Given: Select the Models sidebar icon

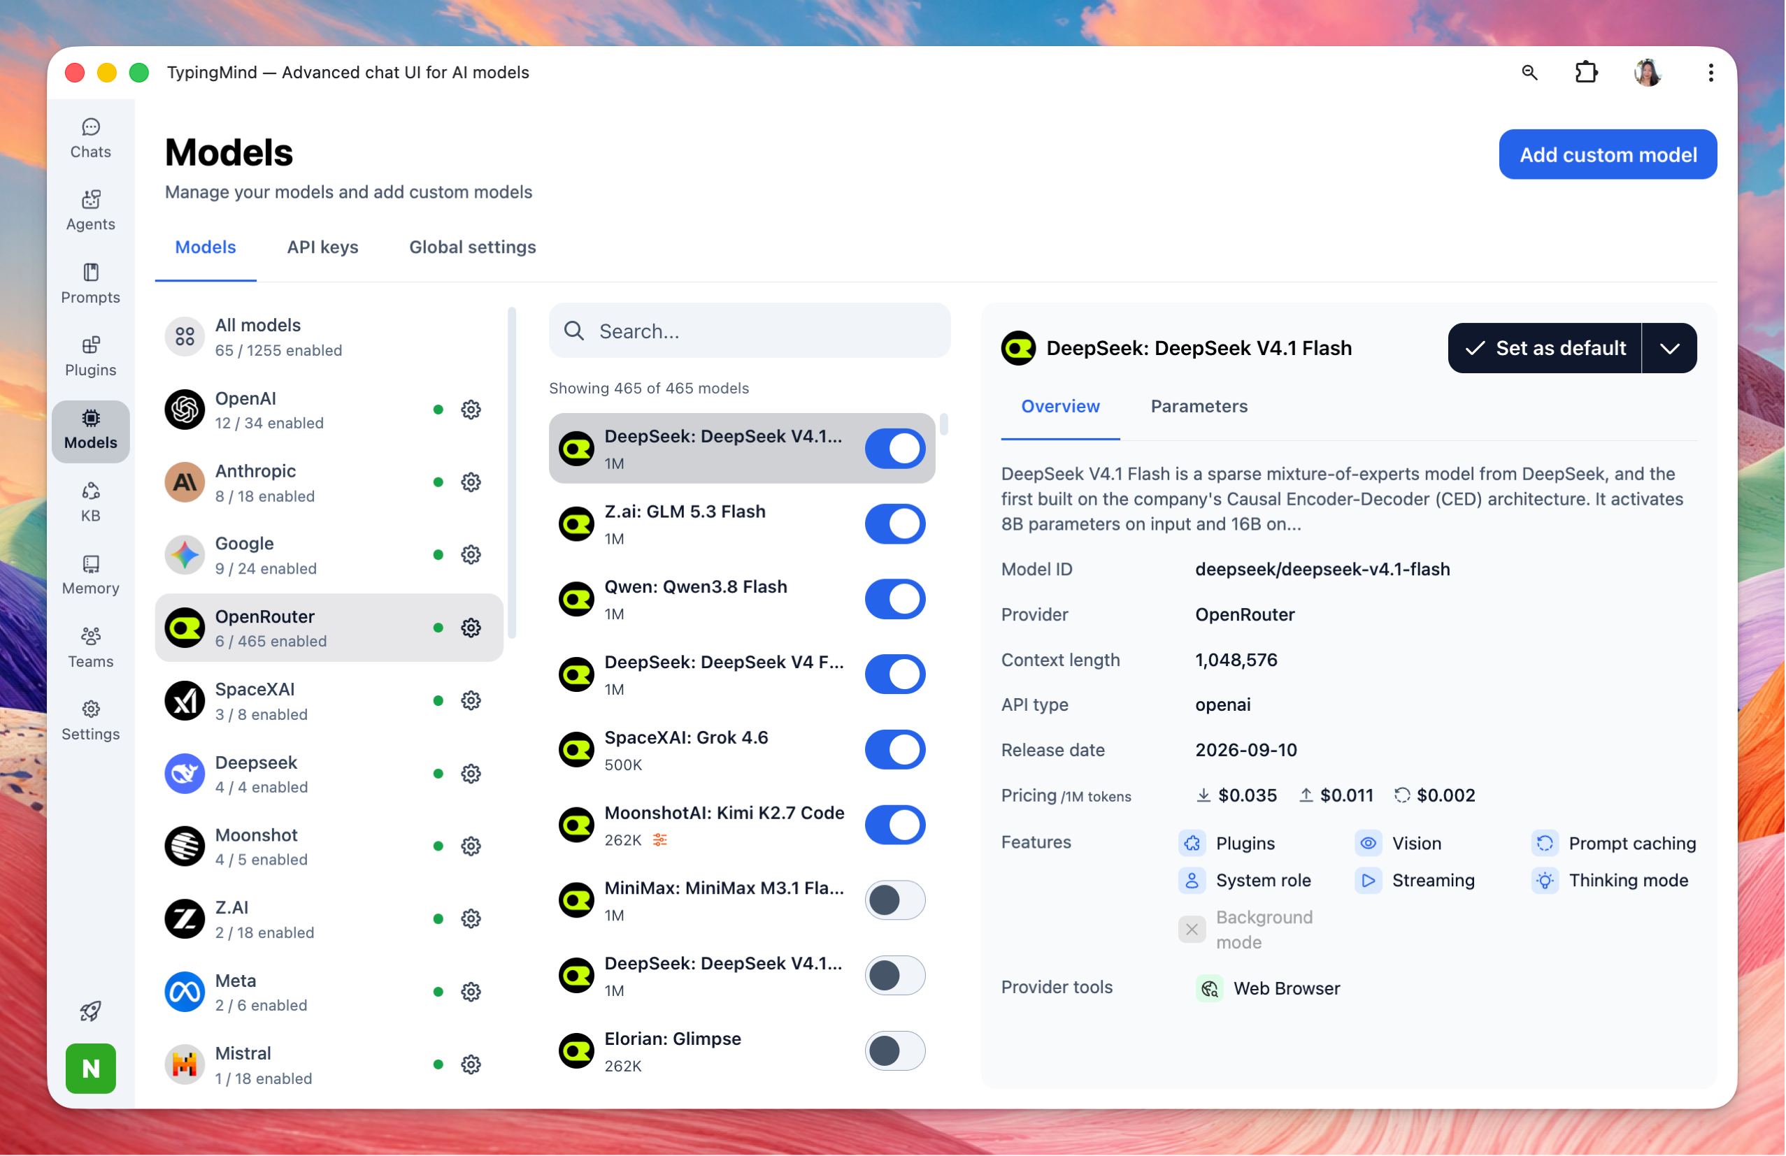Looking at the screenshot, I should click(x=91, y=431).
